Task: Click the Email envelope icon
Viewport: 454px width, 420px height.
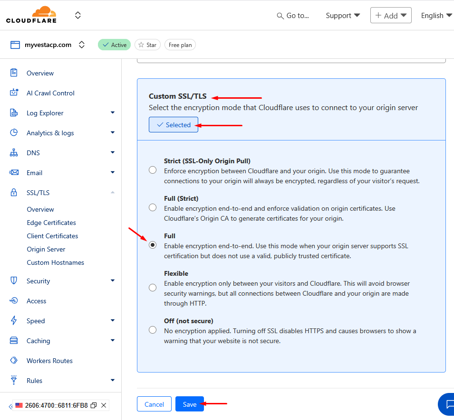Action: (14, 173)
